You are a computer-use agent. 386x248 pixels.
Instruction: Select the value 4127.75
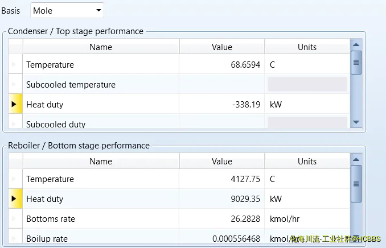[245, 179]
